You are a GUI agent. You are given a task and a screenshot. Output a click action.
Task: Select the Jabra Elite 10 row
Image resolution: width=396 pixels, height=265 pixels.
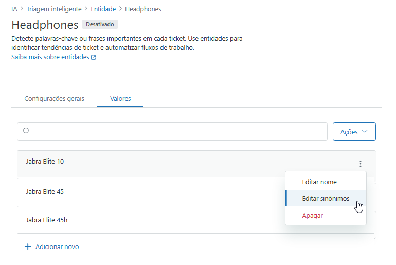pos(196,164)
